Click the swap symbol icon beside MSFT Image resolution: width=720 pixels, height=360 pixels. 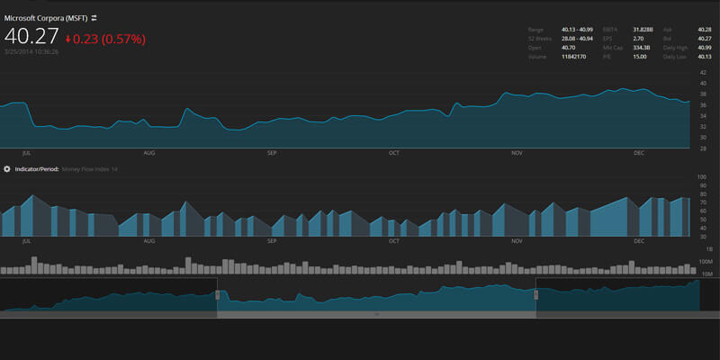click(x=94, y=18)
